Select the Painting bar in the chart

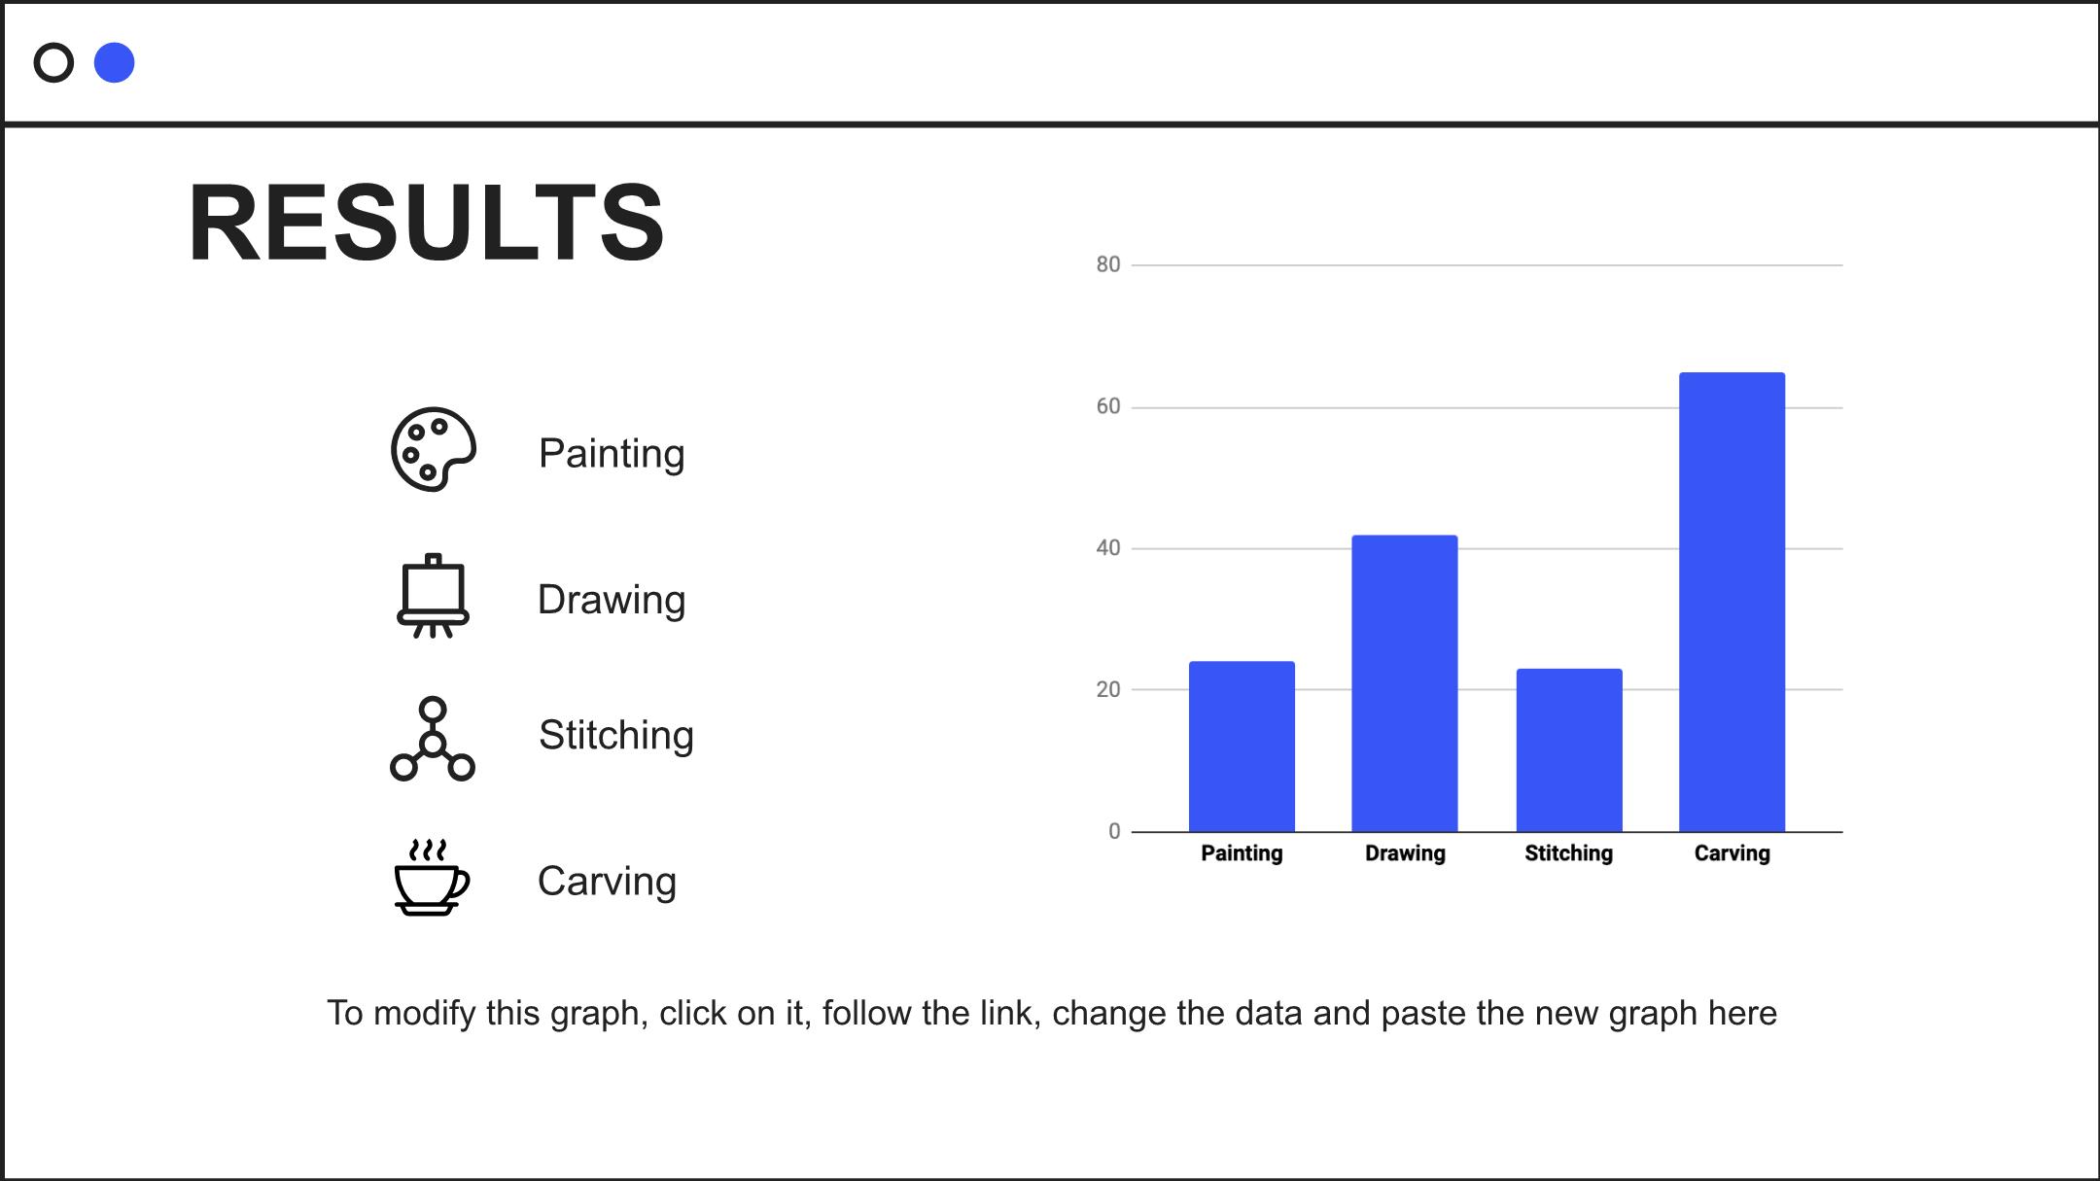(x=1242, y=747)
